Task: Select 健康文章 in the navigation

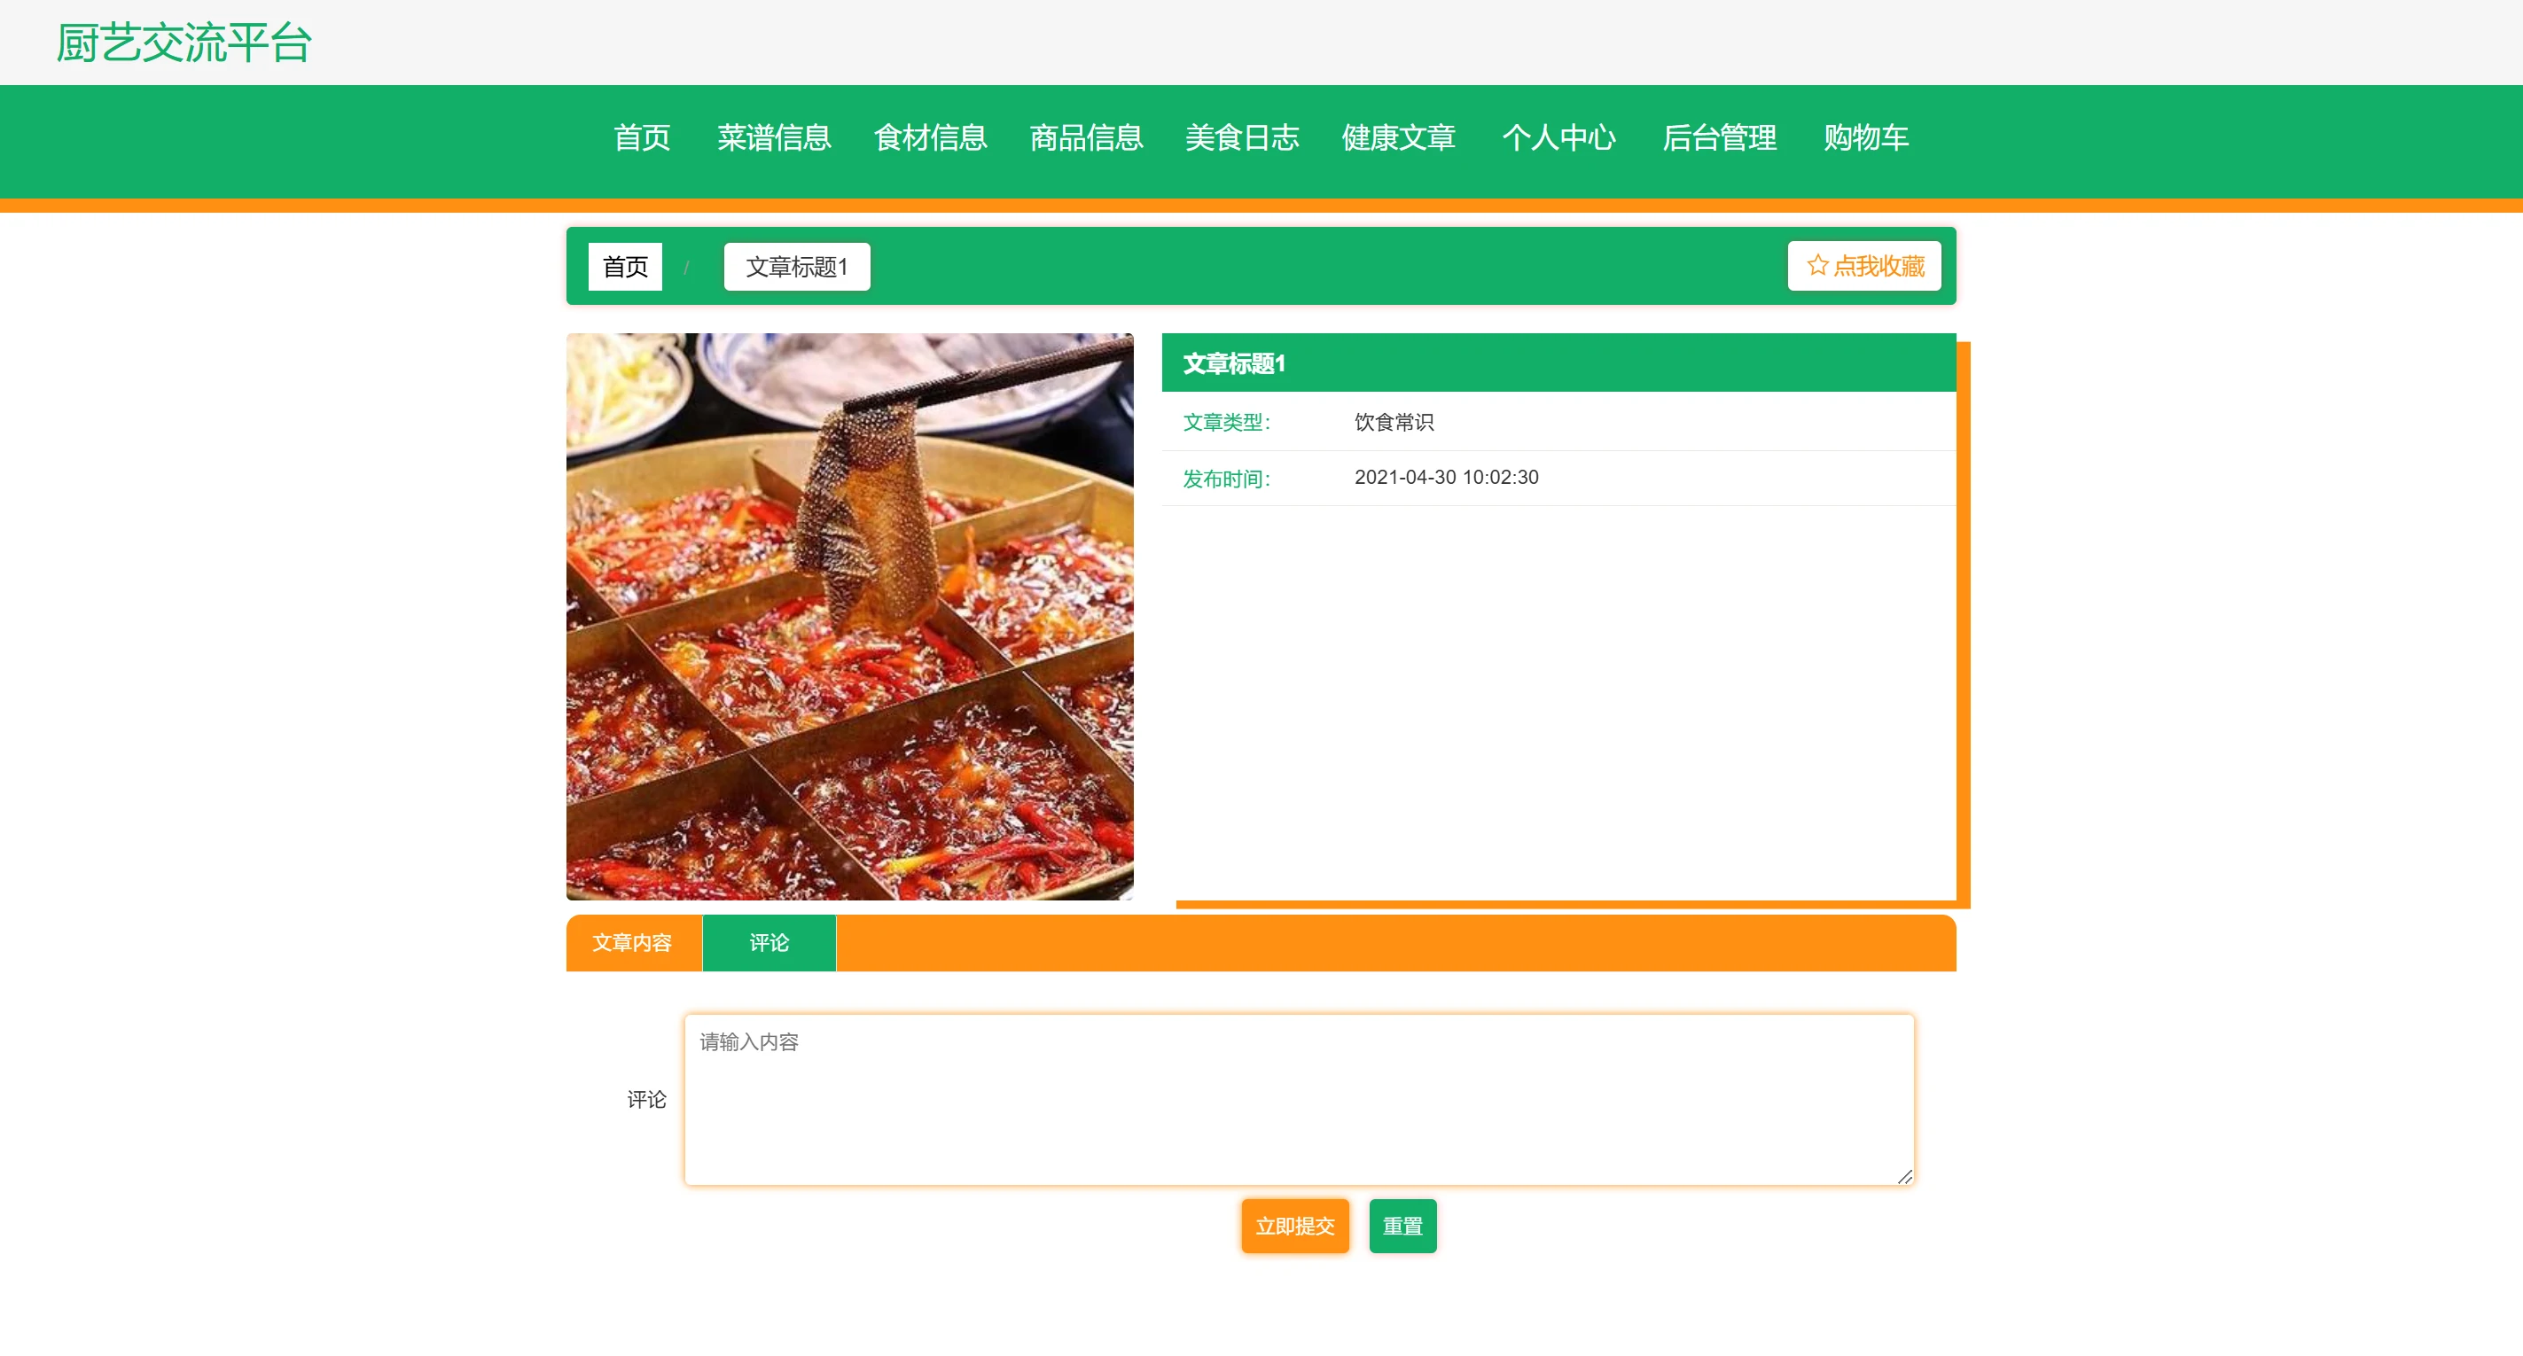Action: point(1398,138)
